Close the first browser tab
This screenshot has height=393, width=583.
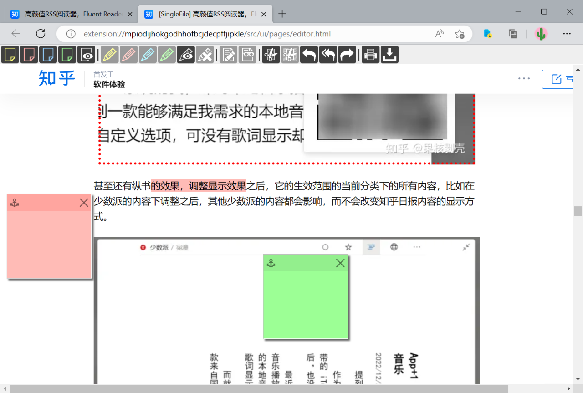coord(130,14)
